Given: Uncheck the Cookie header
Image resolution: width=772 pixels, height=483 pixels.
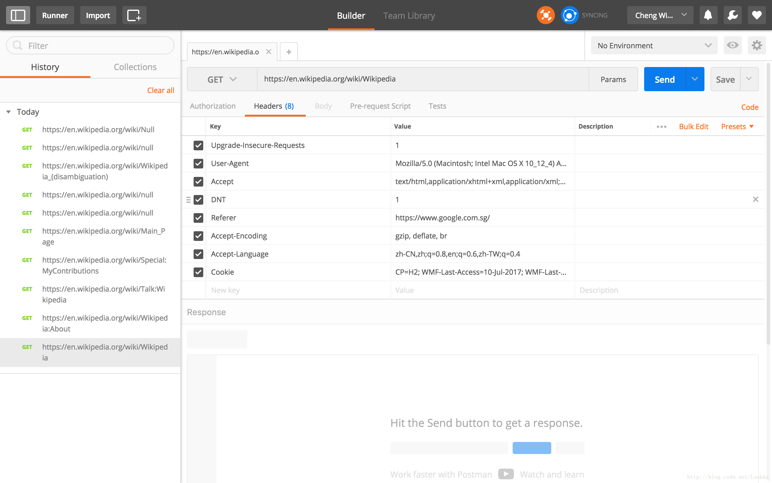Looking at the screenshot, I should [x=198, y=272].
